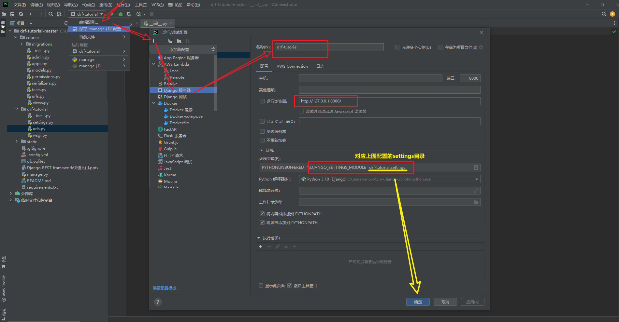Image resolution: width=619 pixels, height=322 pixels.
Task: Click the Copy Configuration icon
Action: (x=170, y=41)
